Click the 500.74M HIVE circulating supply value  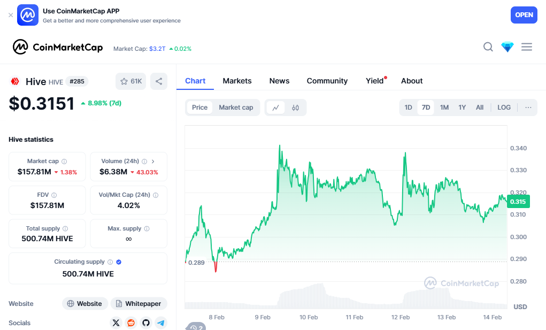coord(88,274)
